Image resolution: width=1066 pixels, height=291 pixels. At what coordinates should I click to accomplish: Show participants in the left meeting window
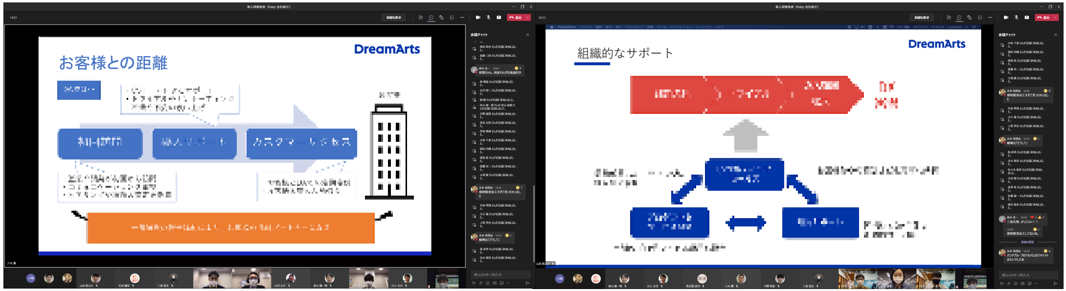(421, 18)
